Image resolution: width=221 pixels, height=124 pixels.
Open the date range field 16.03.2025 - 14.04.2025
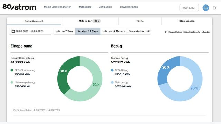[30, 31]
